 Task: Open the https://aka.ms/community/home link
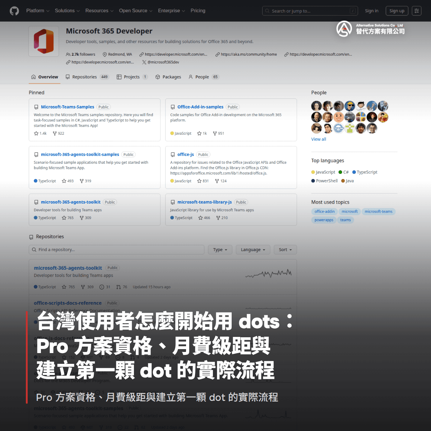246,54
